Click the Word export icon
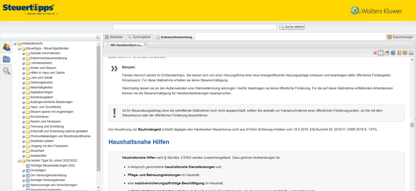 coord(393,53)
